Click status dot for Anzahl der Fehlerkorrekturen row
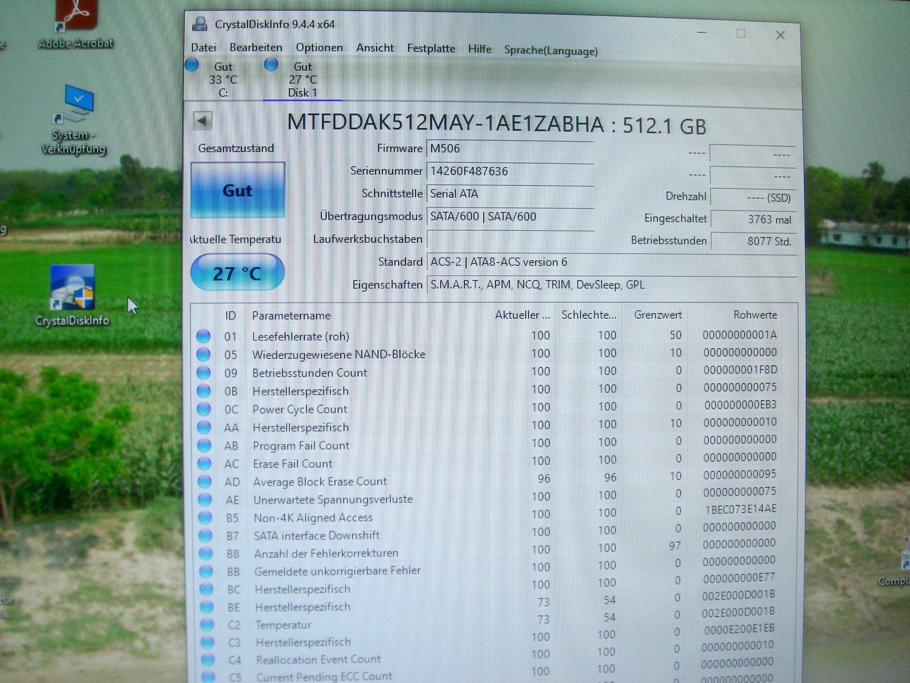 point(206,553)
